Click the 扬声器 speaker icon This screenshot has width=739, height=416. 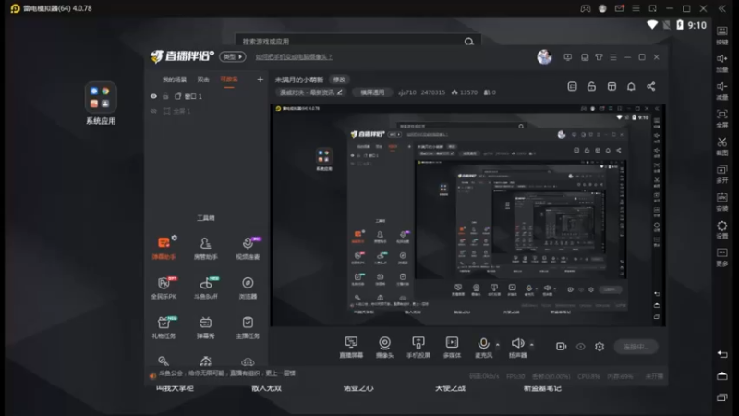point(517,343)
